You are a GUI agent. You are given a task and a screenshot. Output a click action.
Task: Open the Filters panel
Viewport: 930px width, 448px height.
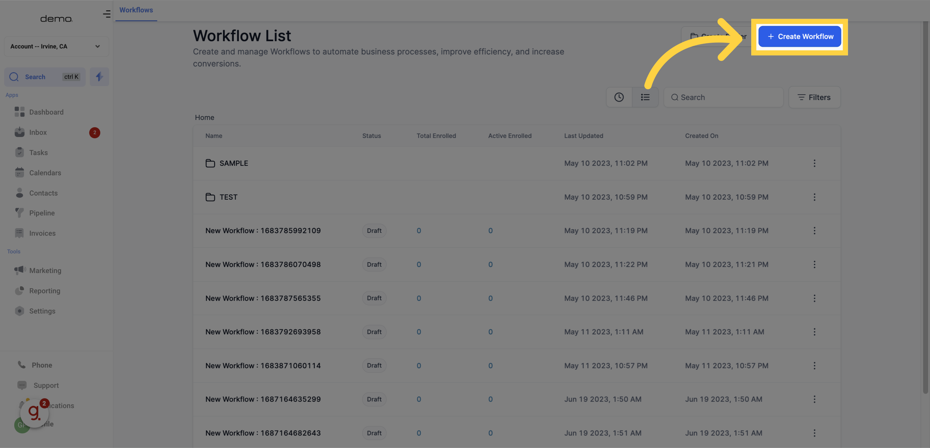click(814, 97)
